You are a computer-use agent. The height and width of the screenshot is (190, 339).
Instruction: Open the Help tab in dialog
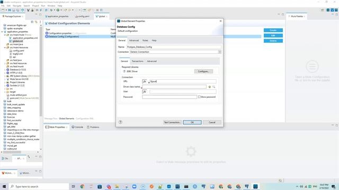[x=154, y=41]
